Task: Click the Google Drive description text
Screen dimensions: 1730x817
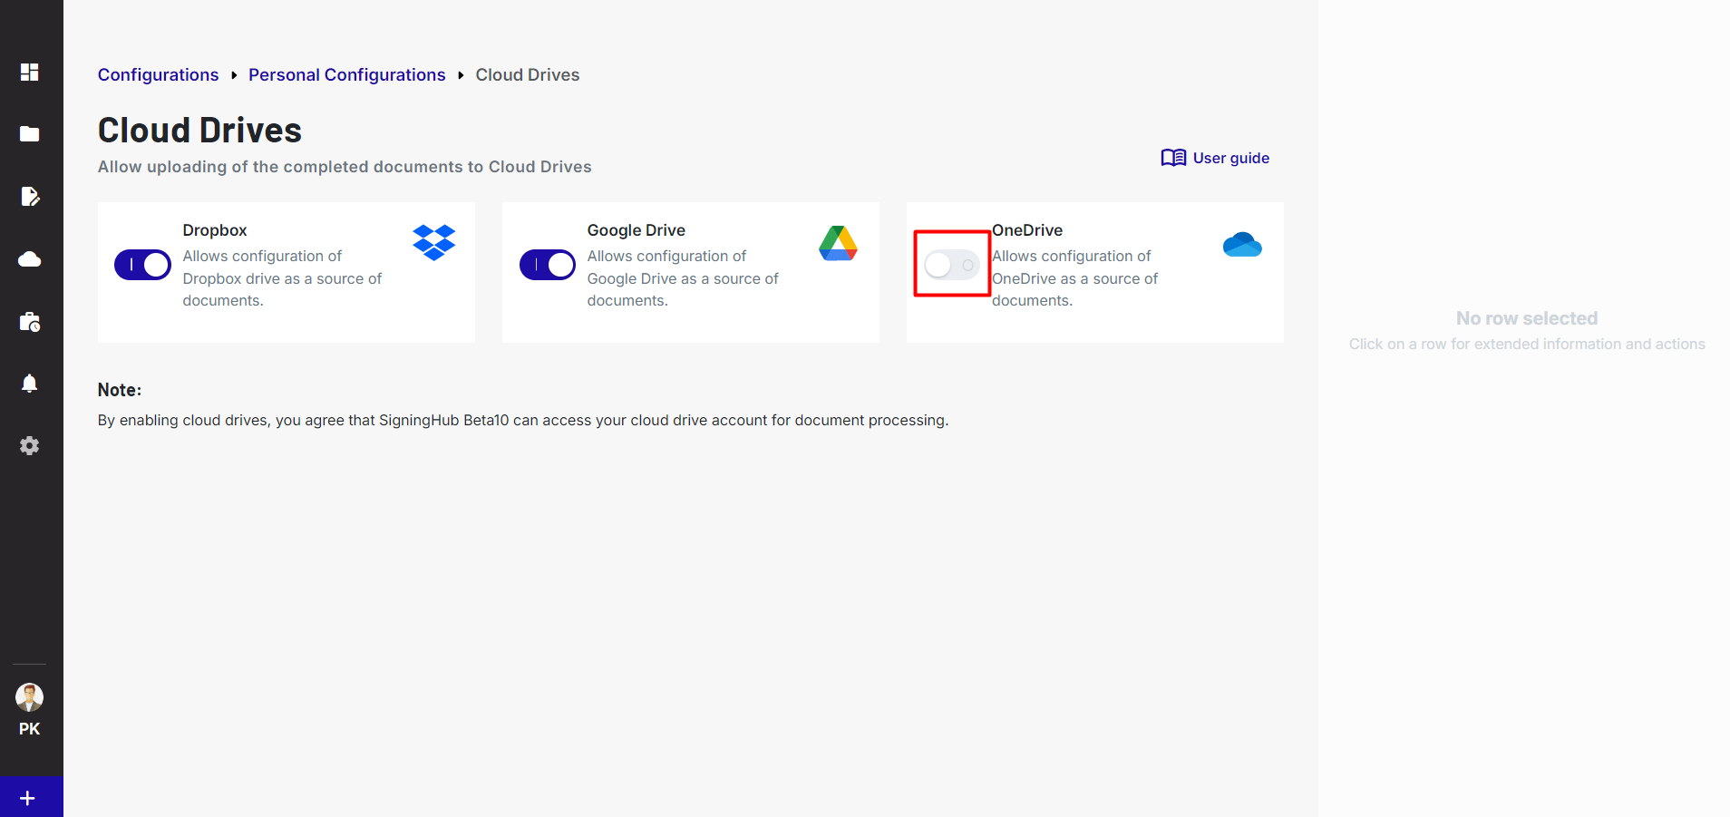Action: (683, 278)
